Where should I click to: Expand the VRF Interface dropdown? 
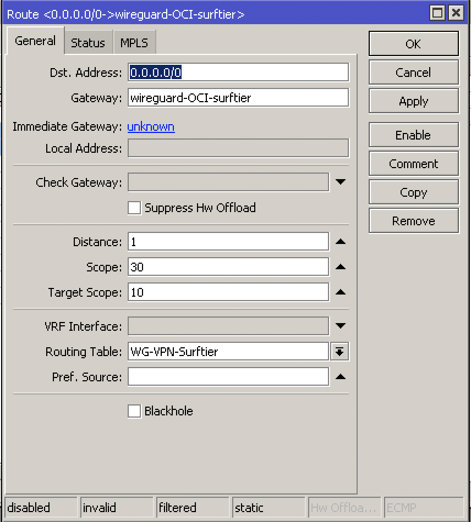point(339,326)
